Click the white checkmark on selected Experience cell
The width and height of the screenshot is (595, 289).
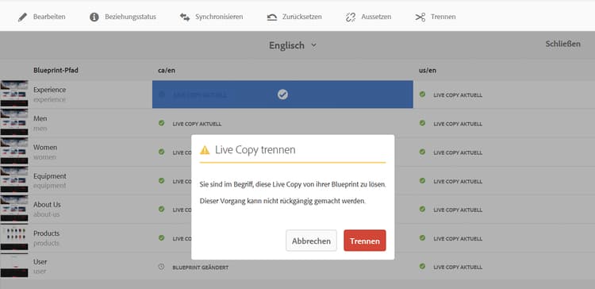coord(282,94)
